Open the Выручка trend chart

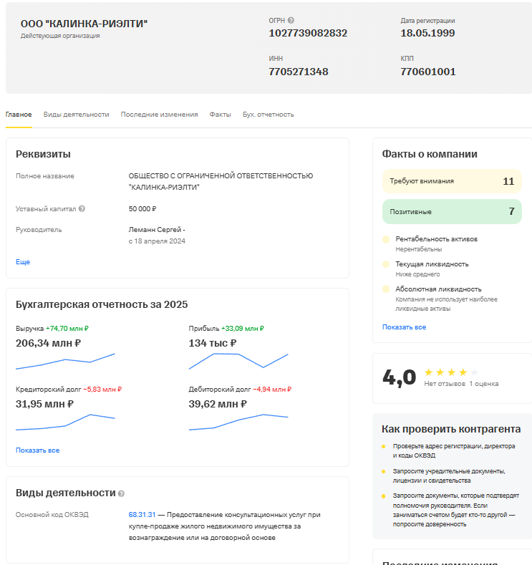point(65,361)
